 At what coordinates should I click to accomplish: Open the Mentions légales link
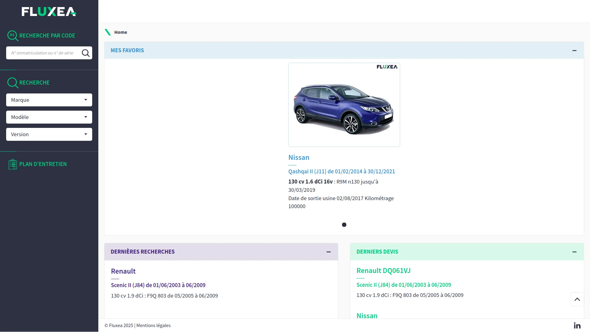click(x=153, y=325)
